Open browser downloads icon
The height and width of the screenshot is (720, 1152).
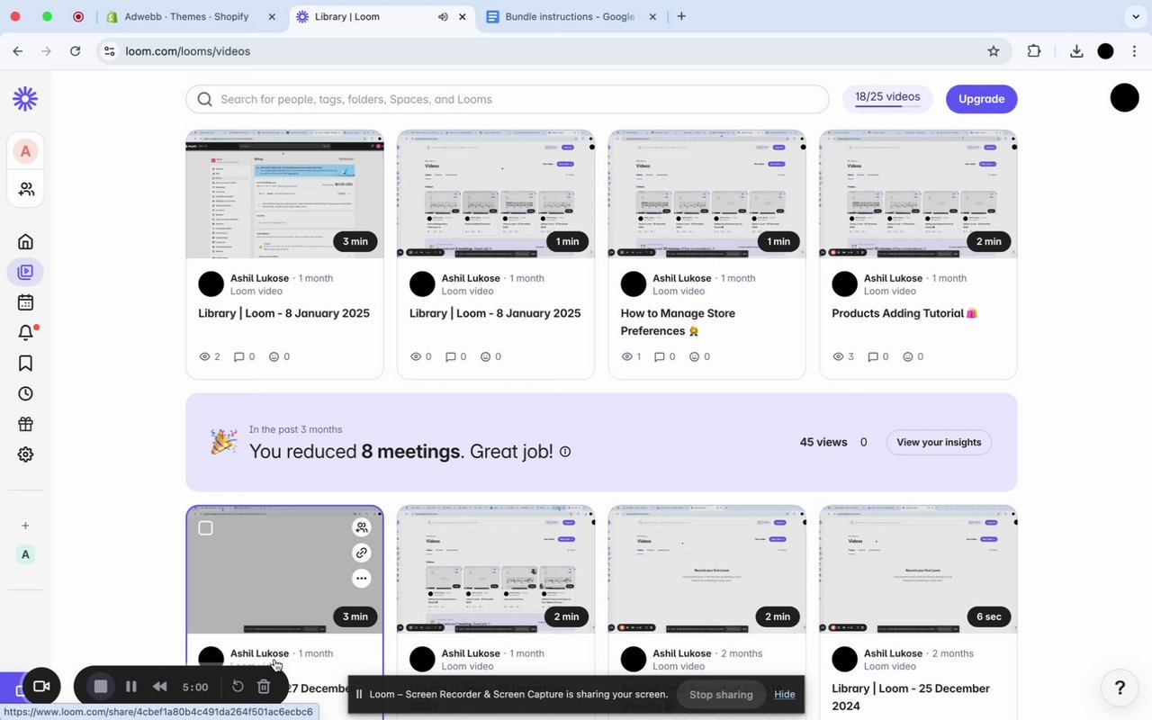tap(1076, 51)
